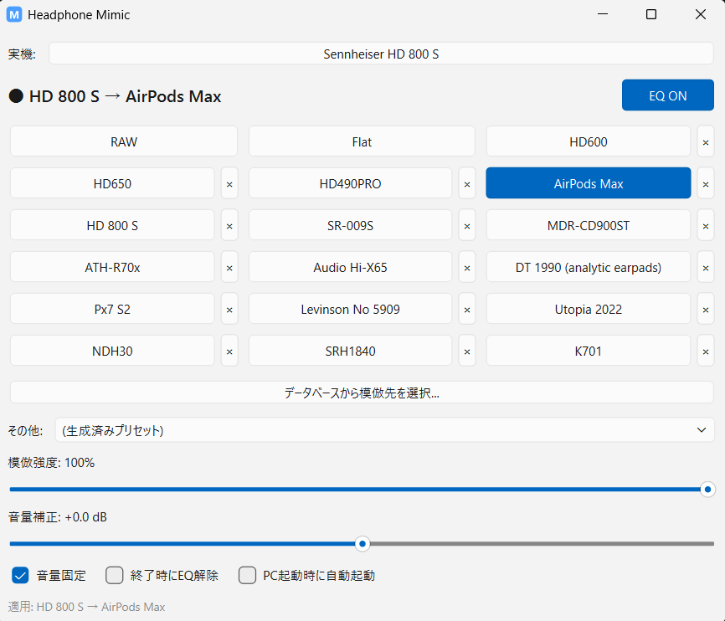Select the Utopia 2022 preset

coord(589,309)
